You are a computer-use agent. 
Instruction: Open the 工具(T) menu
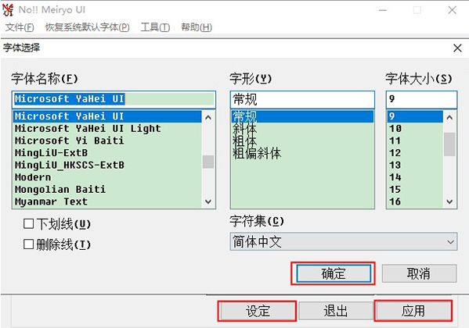tap(155, 27)
